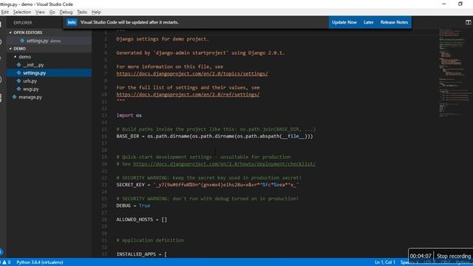Open the Help menu

click(x=96, y=12)
